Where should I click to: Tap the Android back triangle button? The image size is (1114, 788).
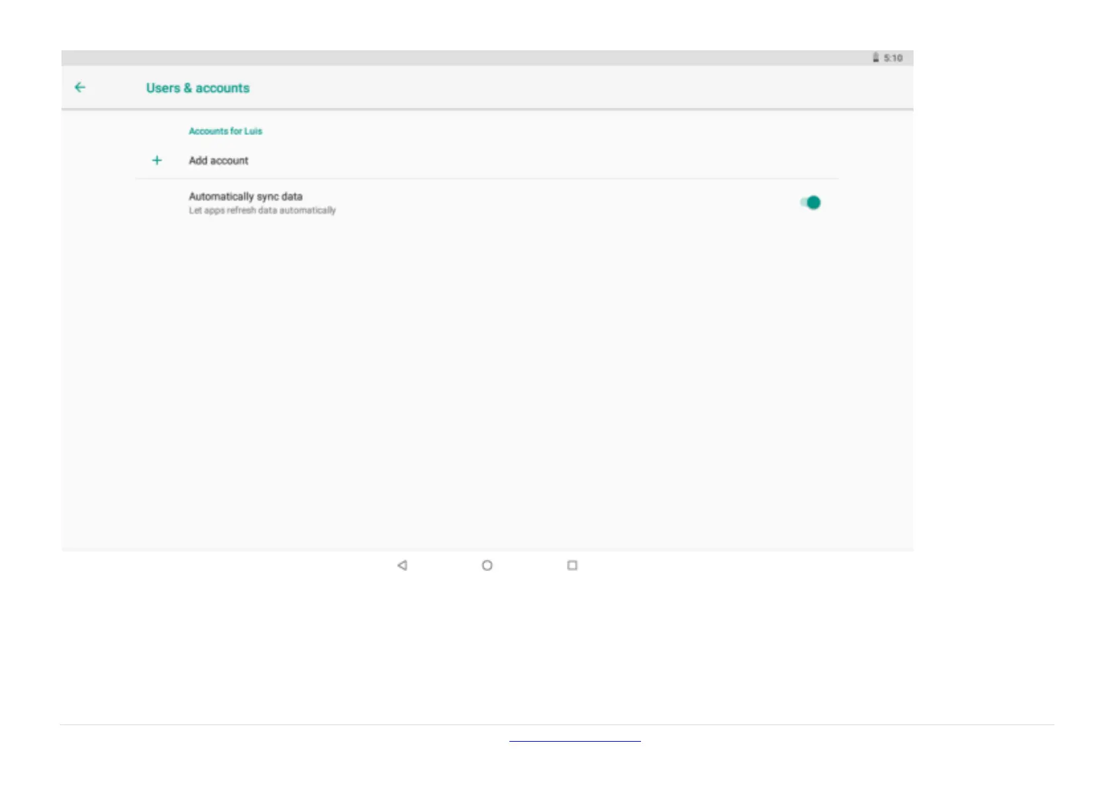point(402,565)
